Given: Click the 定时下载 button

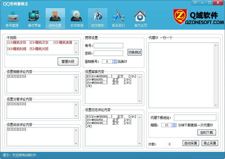Looking at the screenshot, I should point(207,132).
